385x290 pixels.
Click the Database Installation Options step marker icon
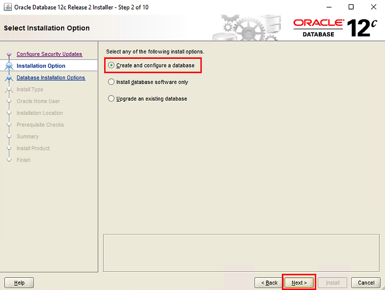click(x=9, y=78)
